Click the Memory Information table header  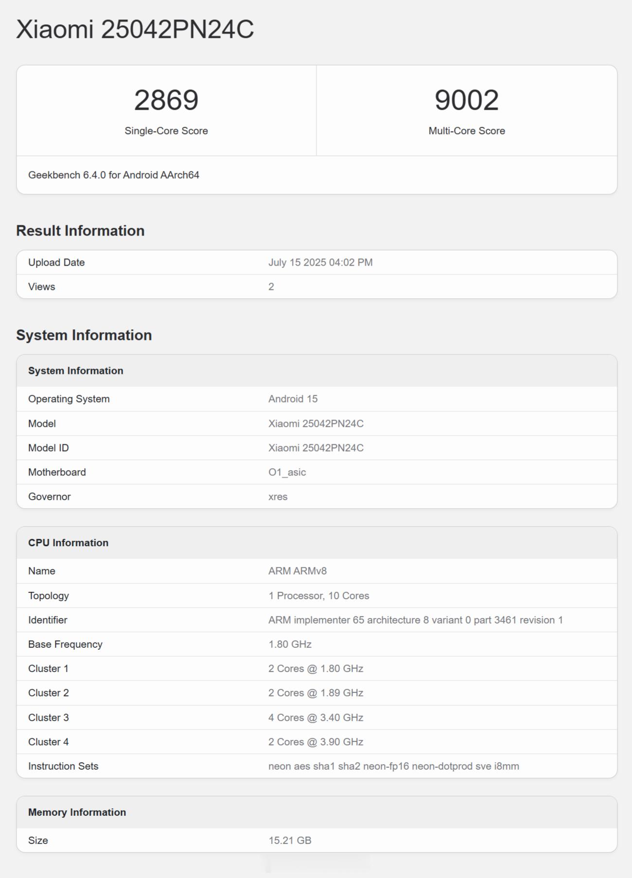click(77, 812)
